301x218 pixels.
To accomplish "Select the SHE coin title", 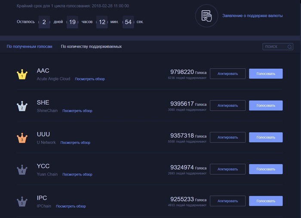I will [43, 102].
